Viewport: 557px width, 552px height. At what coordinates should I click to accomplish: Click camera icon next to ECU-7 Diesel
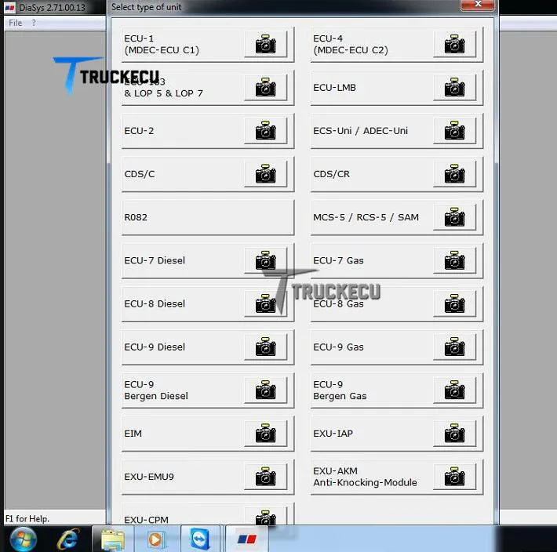pos(265,260)
